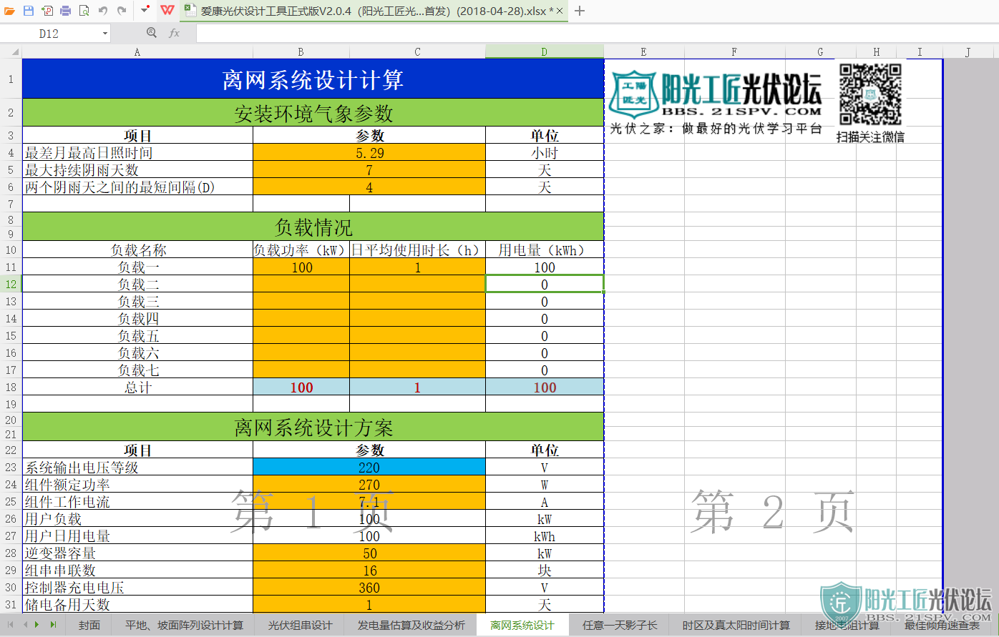Select the orange power cell for 负载二

[301, 284]
